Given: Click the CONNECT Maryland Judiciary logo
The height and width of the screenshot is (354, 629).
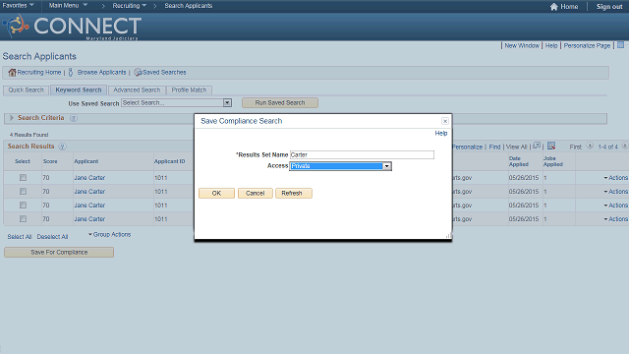Looking at the screenshot, I should [x=72, y=27].
